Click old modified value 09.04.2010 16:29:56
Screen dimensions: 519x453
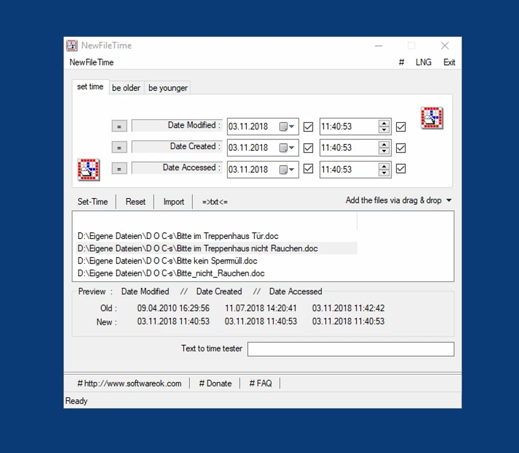(173, 308)
